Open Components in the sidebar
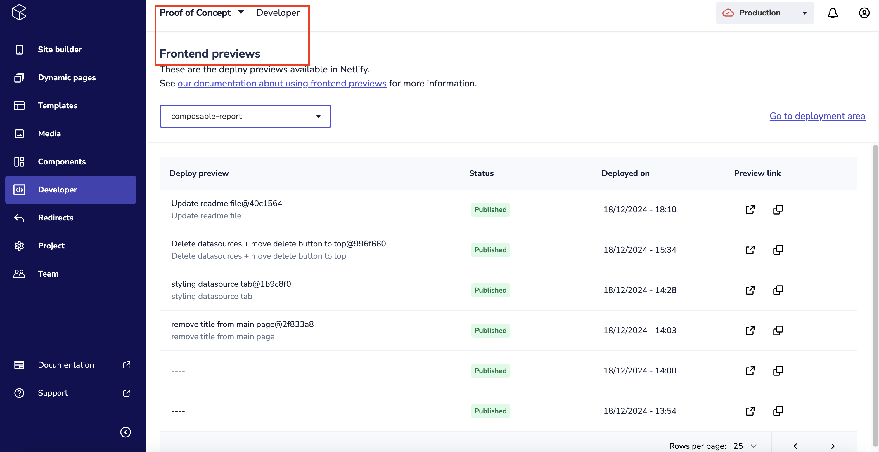The height and width of the screenshot is (452, 879). [61, 161]
